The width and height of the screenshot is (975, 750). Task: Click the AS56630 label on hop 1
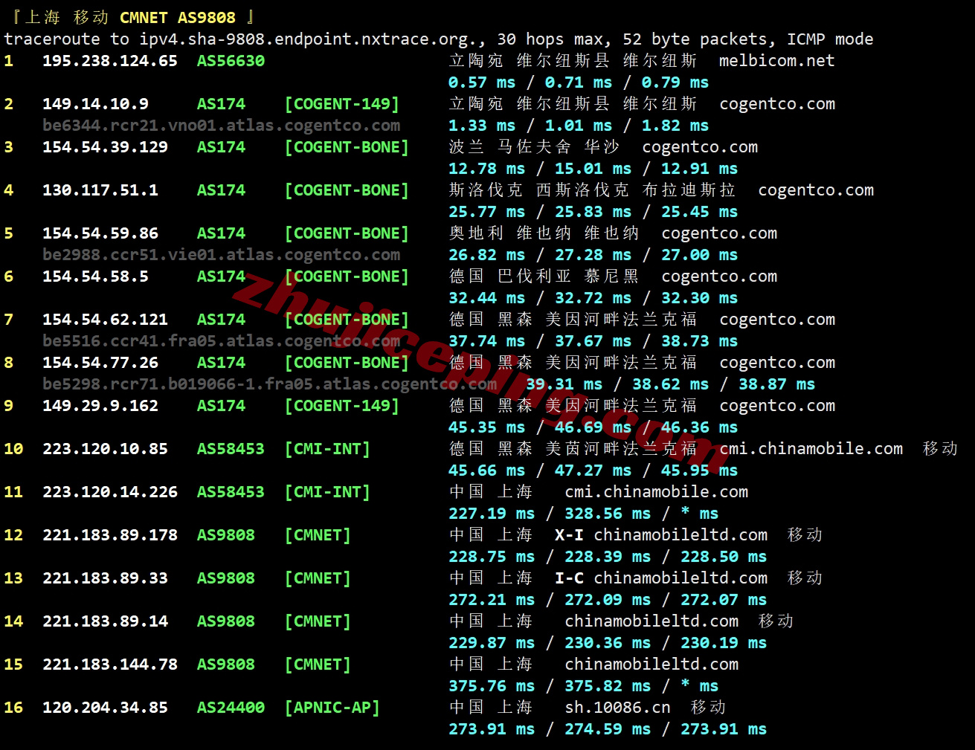point(231,61)
